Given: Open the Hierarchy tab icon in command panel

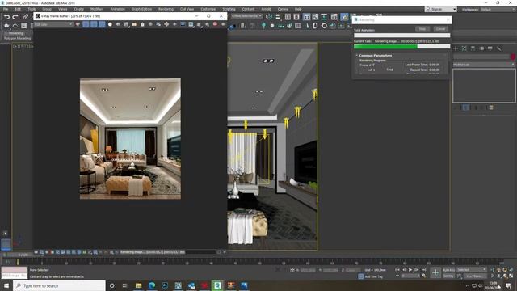Looking at the screenshot, I should click(473, 48).
